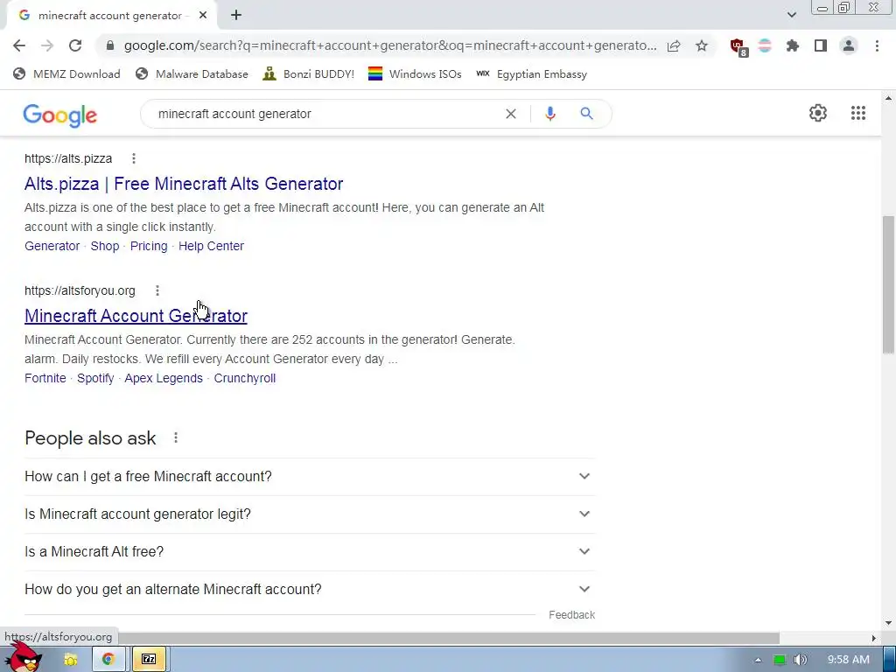896x672 pixels.
Task: Open Egyptian Embassy bookmark
Action: coord(532,73)
